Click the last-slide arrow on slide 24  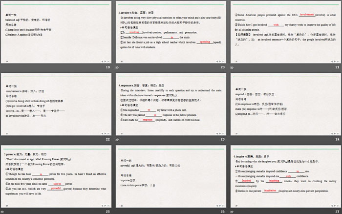[x=338, y=133]
